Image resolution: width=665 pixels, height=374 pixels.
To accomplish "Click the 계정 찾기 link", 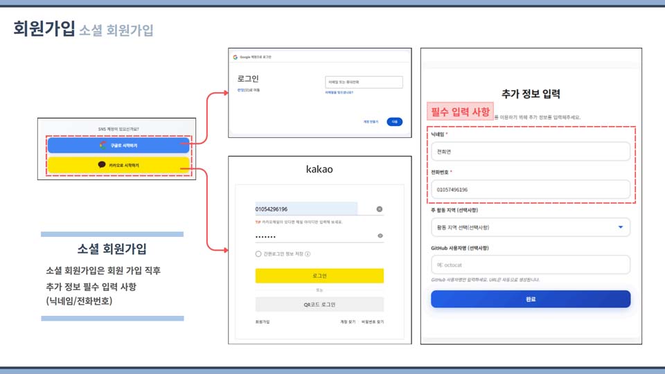I will [348, 322].
